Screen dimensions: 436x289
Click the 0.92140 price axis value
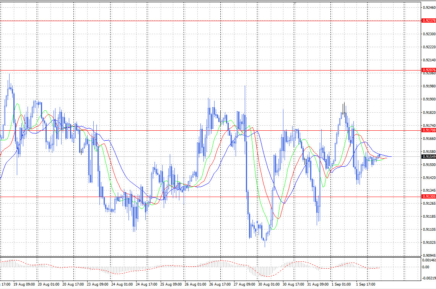click(429, 60)
